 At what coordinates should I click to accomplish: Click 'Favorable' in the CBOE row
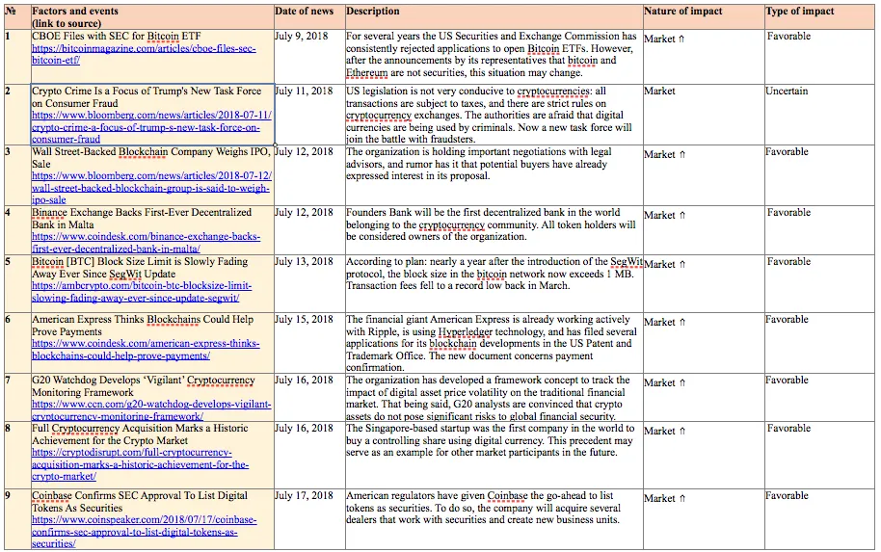[788, 36]
